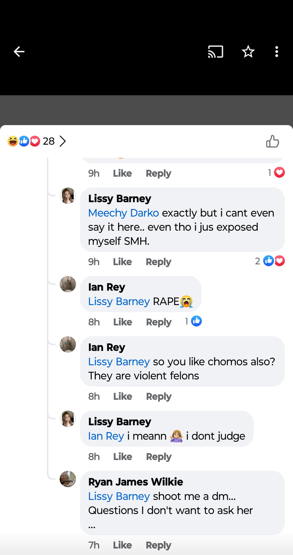
Task: Expand the reactions list via the chevron
Action: click(63, 141)
